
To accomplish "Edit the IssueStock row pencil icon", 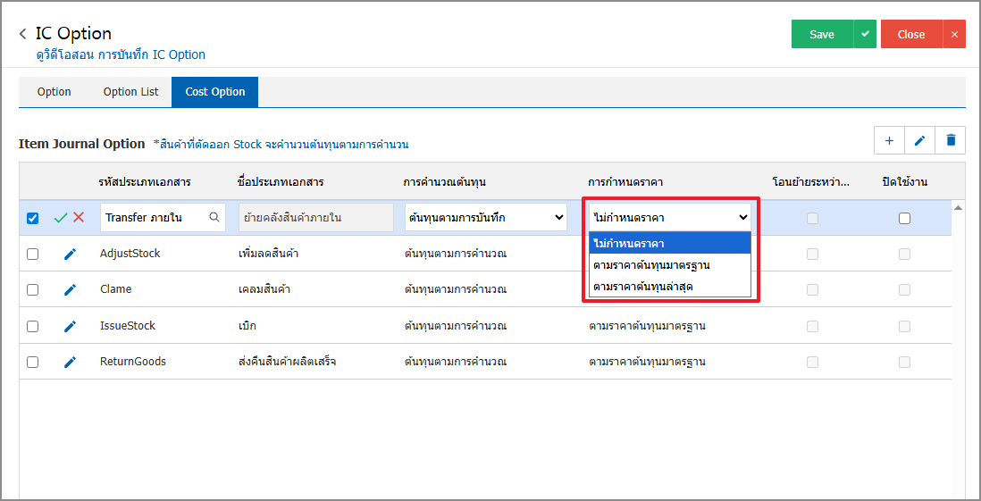I will pos(70,326).
